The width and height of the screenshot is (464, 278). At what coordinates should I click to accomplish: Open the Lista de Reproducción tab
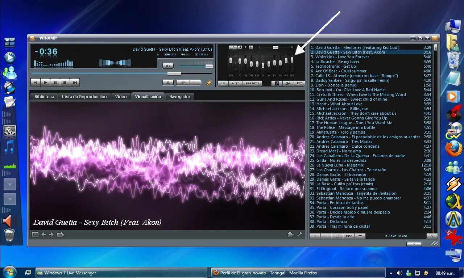(x=84, y=97)
